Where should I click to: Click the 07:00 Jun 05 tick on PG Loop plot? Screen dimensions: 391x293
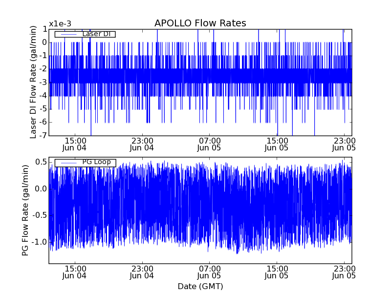[x=209, y=272]
